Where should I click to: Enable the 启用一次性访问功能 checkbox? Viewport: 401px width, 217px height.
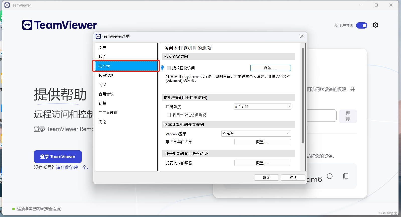click(169, 115)
